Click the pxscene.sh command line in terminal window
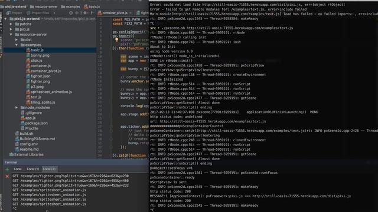The width and height of the screenshot is (378, 212). pos(221,28)
